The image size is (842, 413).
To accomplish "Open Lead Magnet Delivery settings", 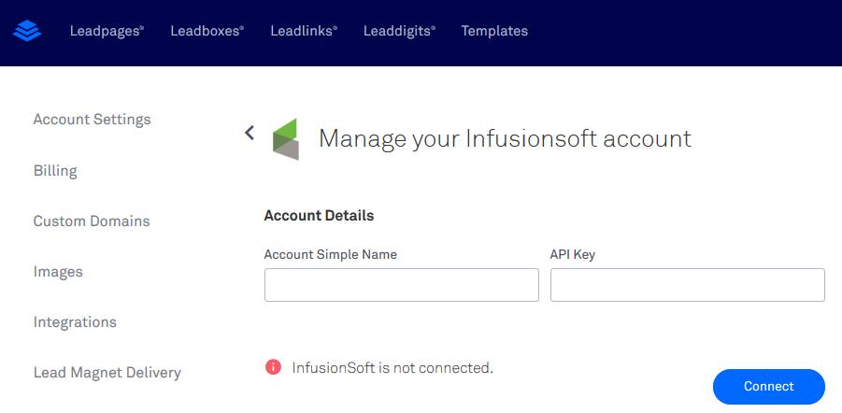I will pos(107,372).
